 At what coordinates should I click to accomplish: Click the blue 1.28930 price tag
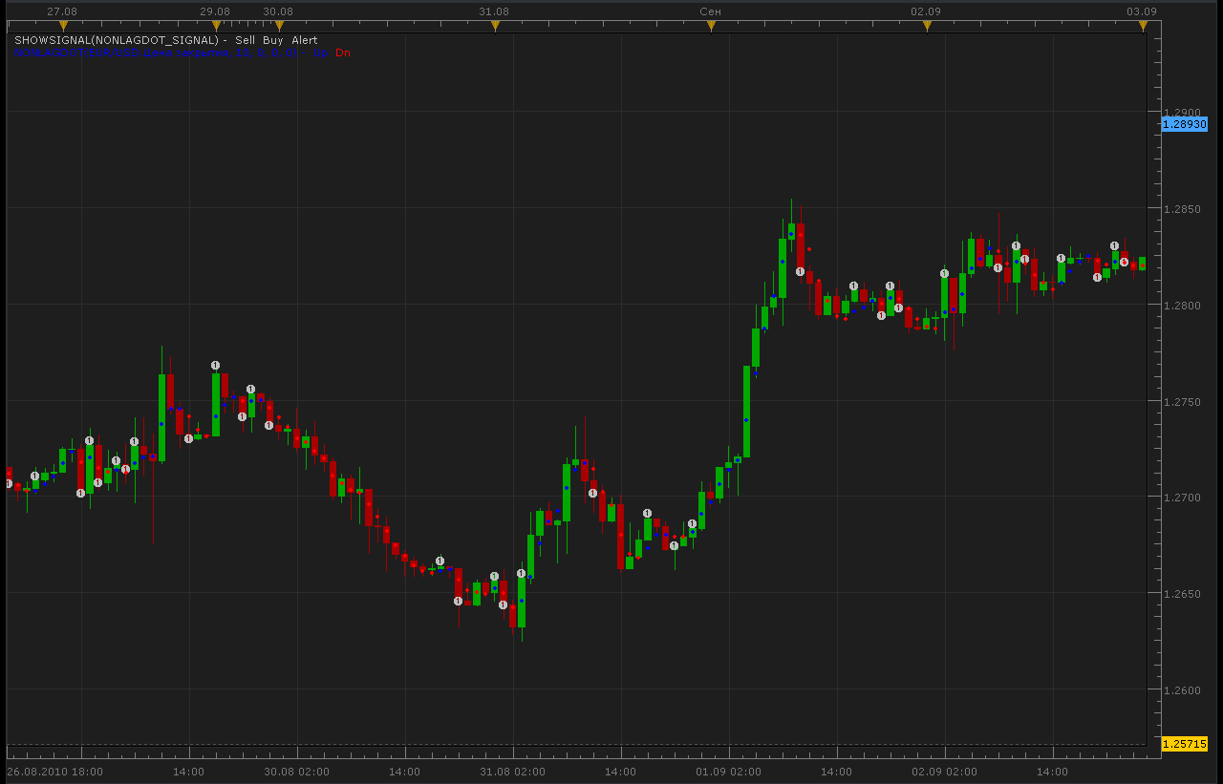coord(1185,124)
